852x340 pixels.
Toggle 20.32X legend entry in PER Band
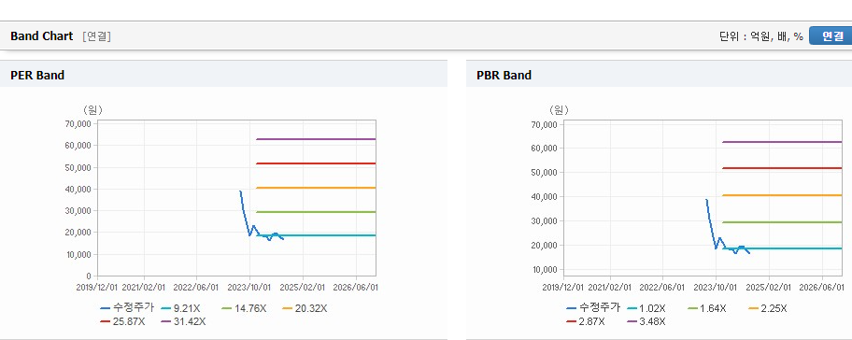pyautogui.click(x=305, y=308)
